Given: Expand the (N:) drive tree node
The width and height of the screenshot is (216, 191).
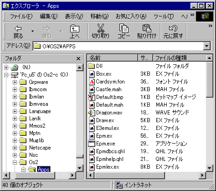Looking at the screenshot, I should [x=6, y=67].
